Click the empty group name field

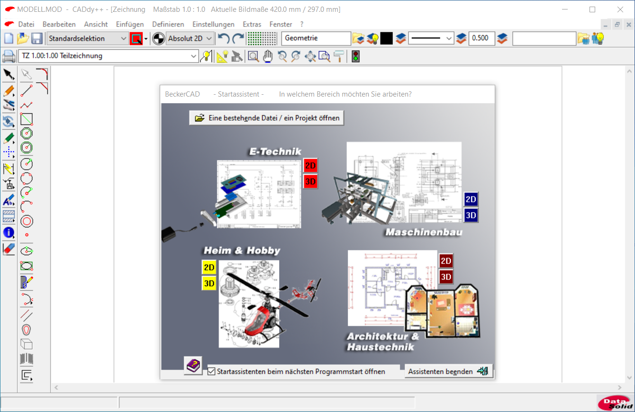click(544, 38)
